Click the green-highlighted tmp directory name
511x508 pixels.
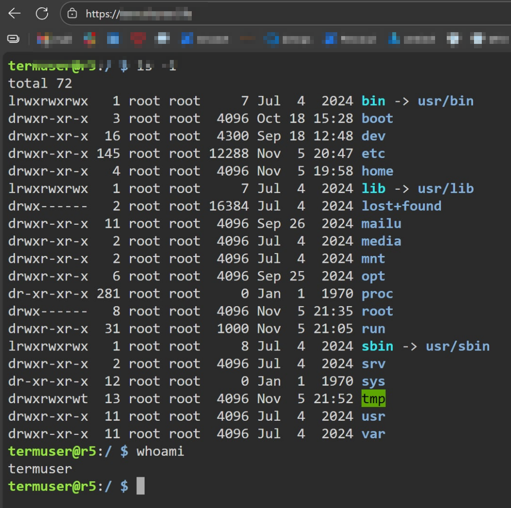(373, 399)
